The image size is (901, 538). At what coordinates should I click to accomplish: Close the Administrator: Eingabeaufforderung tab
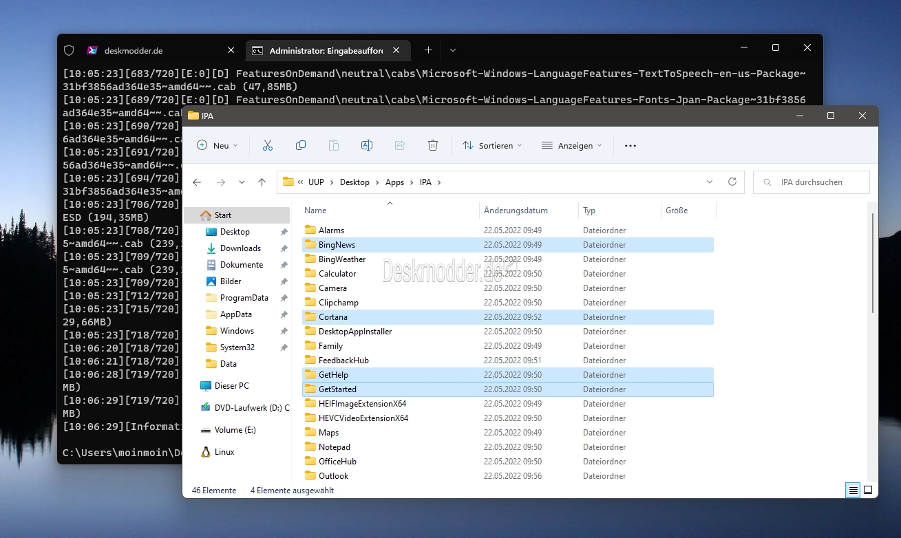point(396,50)
